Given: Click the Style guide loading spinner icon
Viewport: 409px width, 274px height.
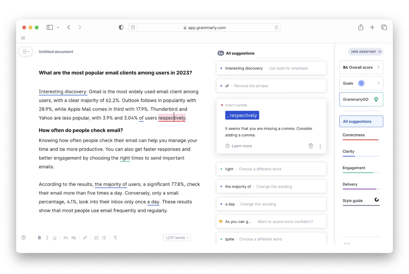Looking at the screenshot, I should tap(377, 200).
